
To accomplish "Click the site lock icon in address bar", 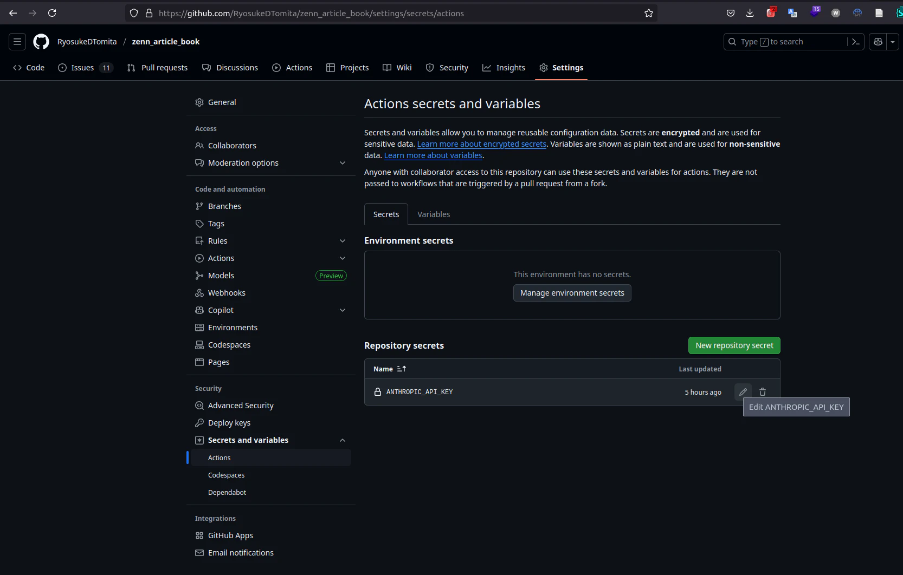I will coord(149,13).
